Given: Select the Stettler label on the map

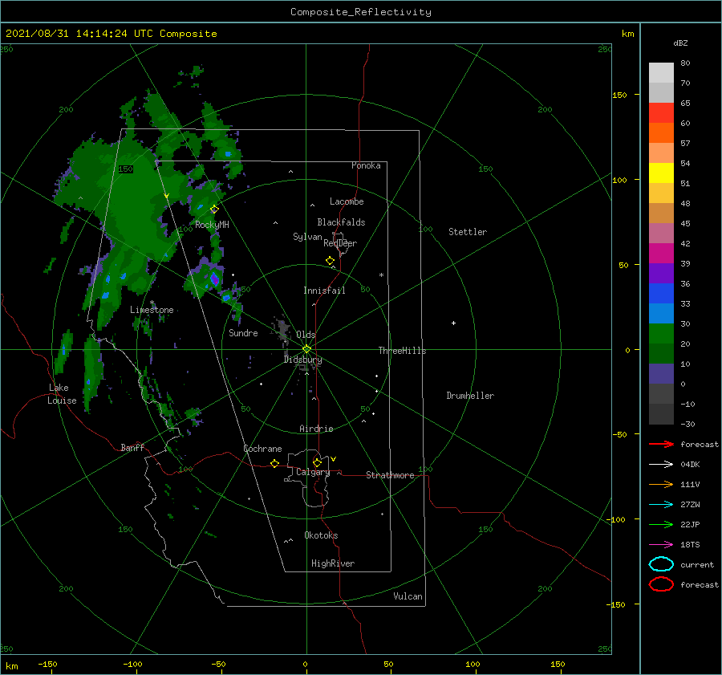Looking at the screenshot, I should click(468, 232).
